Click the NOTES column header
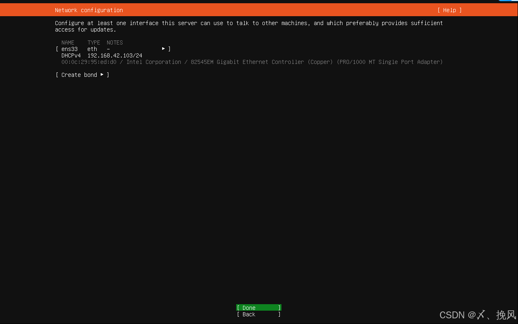The width and height of the screenshot is (518, 324). (114, 42)
